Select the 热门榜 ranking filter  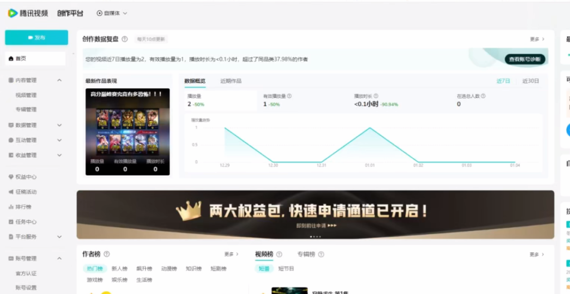tap(95, 269)
